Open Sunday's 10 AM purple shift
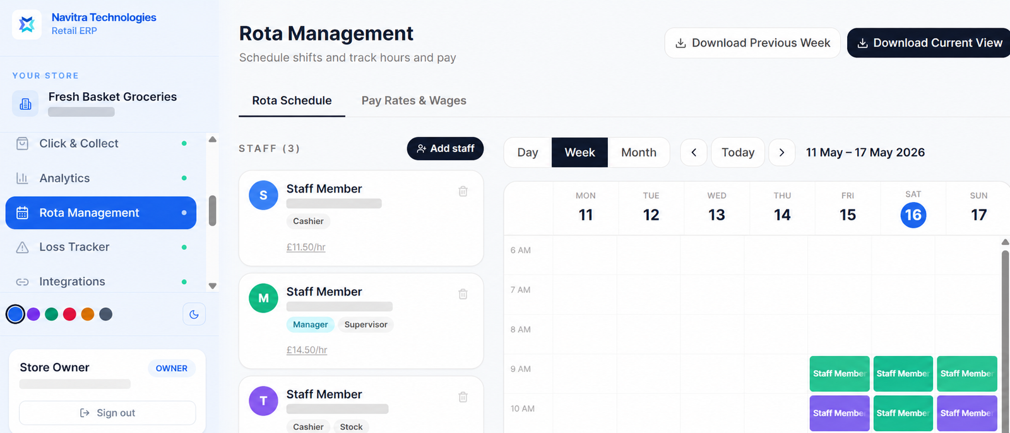Screen dimensions: 1010x433 point(967,413)
